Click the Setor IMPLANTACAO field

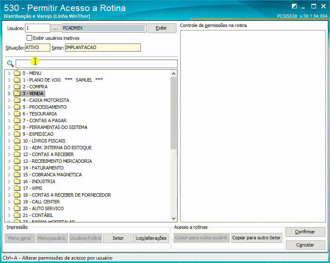pyautogui.click(x=103, y=47)
